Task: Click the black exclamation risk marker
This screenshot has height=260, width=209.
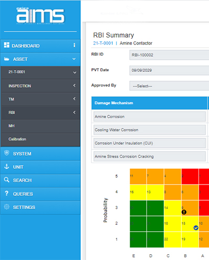Action: [x=184, y=212]
